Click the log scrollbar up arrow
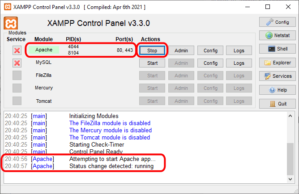The image size is (299, 194). (290, 116)
